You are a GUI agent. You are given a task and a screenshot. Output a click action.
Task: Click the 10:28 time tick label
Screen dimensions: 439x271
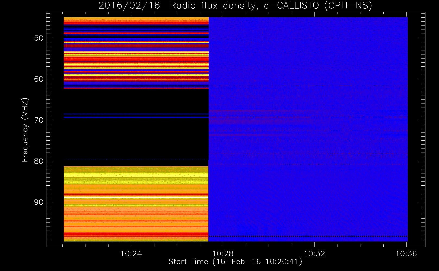[x=223, y=254]
